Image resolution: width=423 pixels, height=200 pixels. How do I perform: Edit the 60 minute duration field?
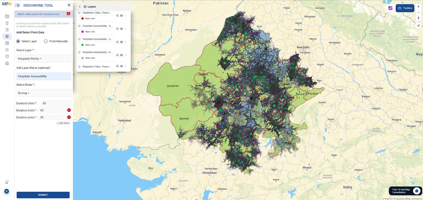(x=56, y=103)
